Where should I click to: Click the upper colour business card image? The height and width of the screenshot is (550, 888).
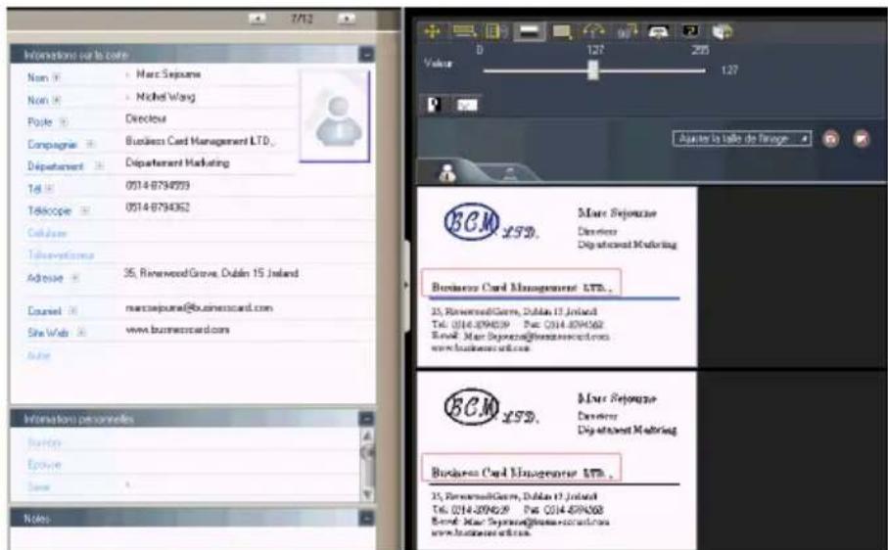click(x=557, y=277)
